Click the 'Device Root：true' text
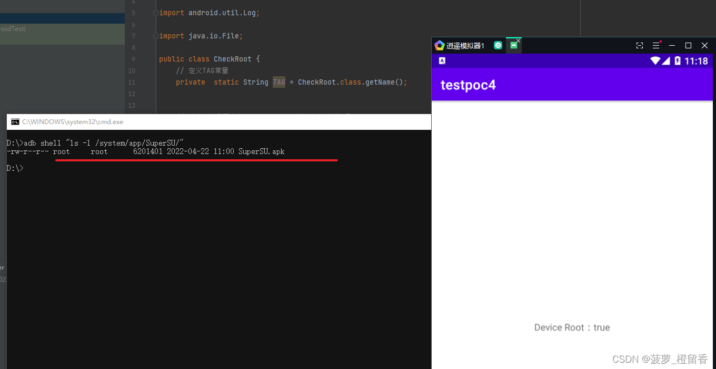 coord(572,327)
